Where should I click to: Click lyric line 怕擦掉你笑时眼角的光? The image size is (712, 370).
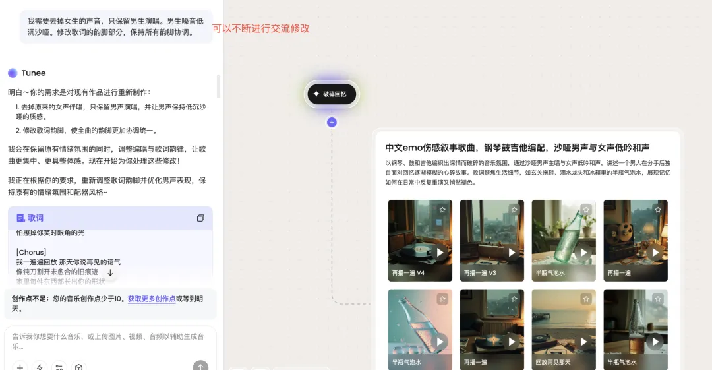pos(50,233)
